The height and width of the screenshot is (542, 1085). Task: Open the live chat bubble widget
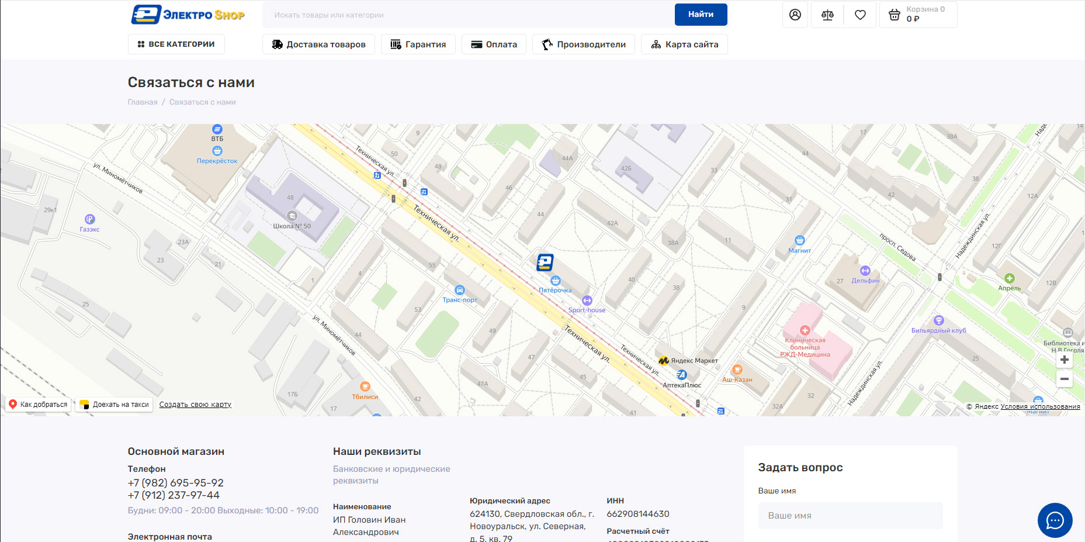click(1055, 520)
